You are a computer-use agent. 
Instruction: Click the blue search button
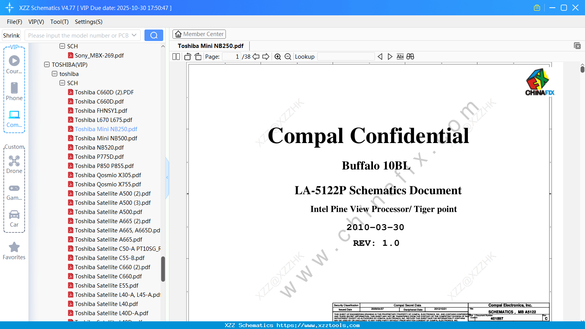pos(154,35)
